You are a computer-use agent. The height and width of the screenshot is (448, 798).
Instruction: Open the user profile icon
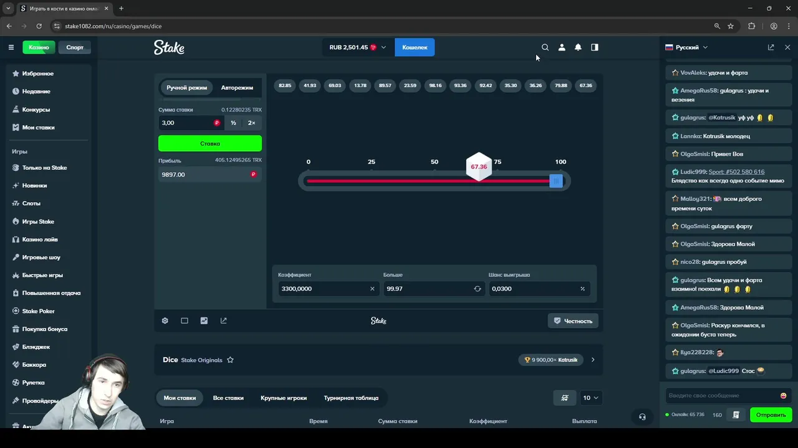pos(562,47)
